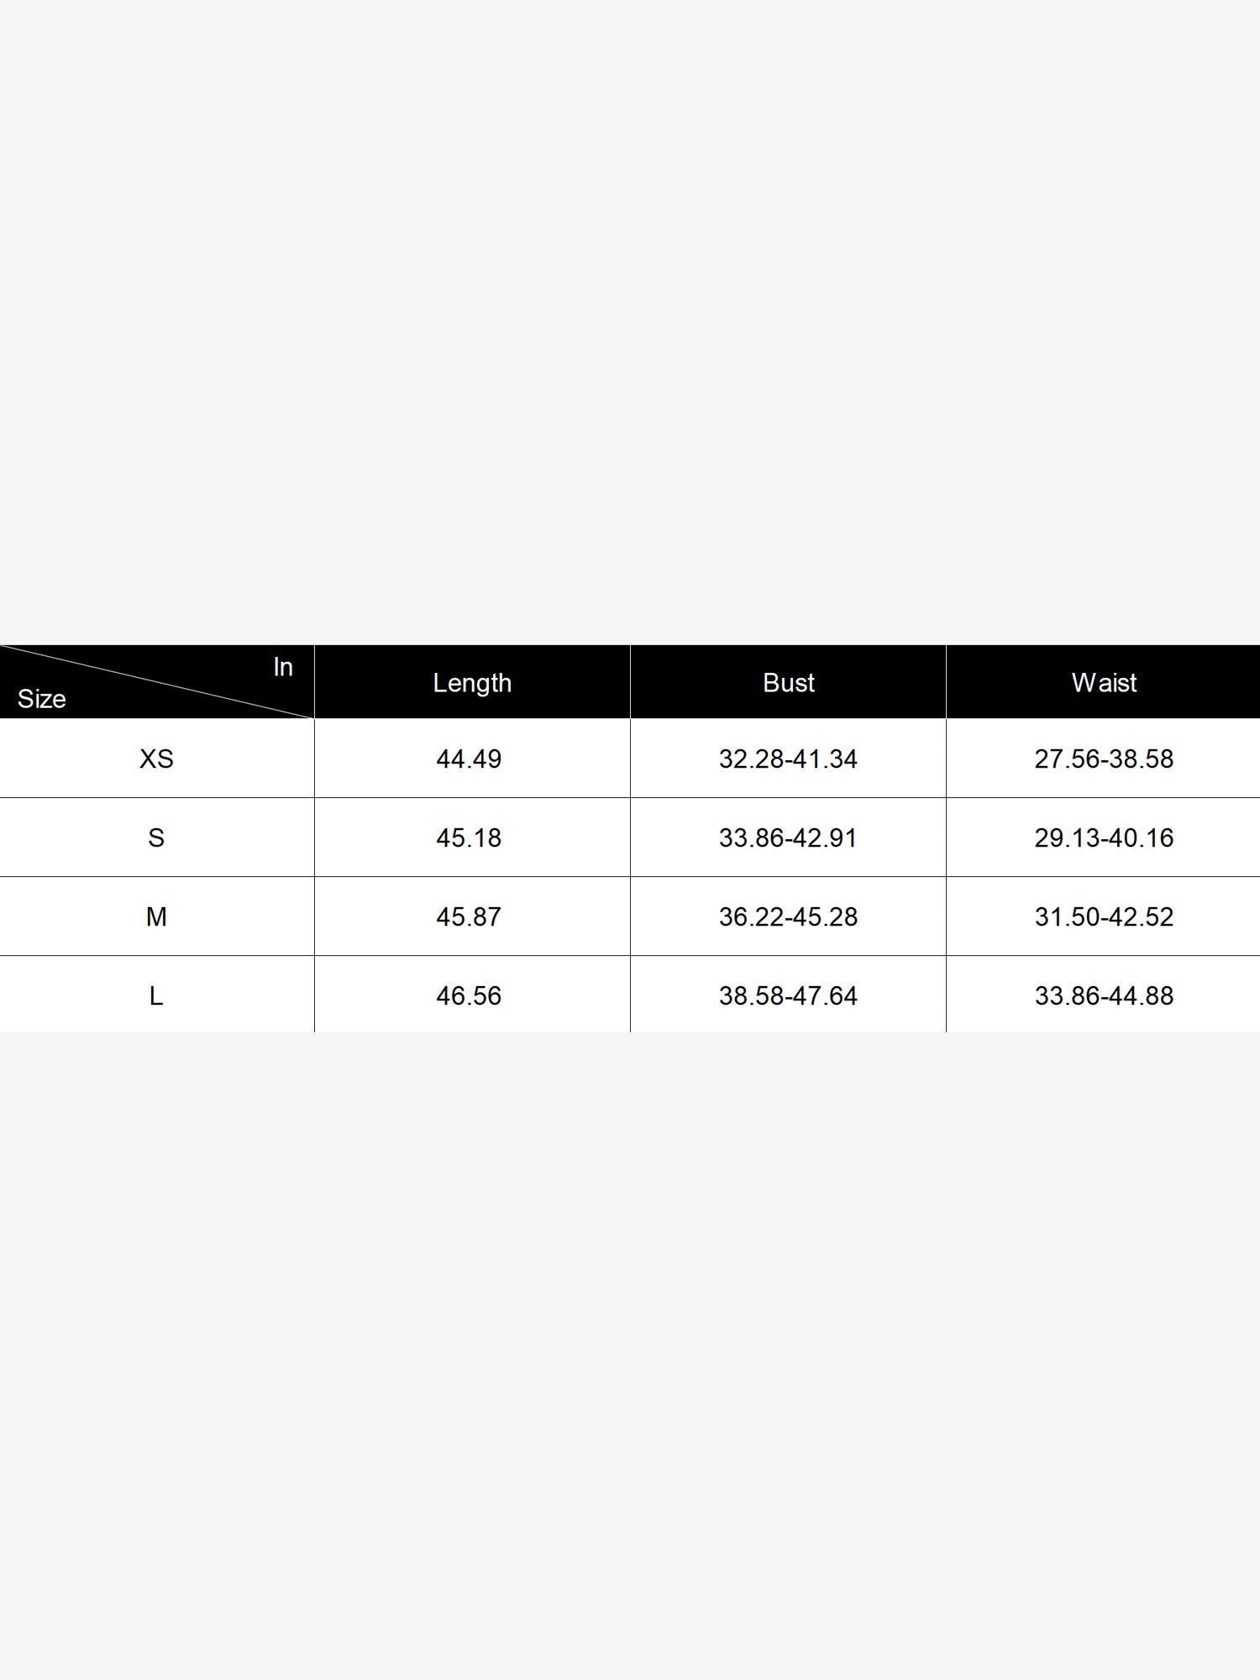Viewport: 1260px width, 1680px height.
Task: Click the Waist column header
Action: (1104, 683)
